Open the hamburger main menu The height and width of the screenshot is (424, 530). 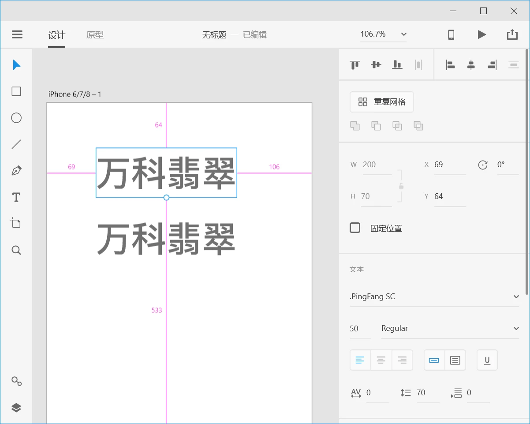tap(17, 34)
